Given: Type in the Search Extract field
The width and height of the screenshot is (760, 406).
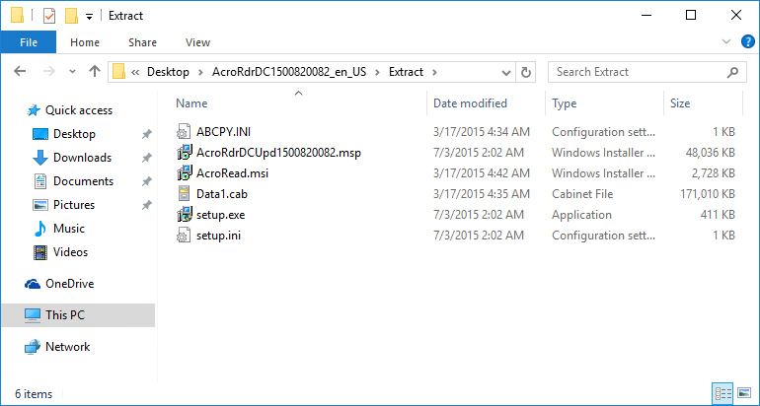Looking at the screenshot, I should (637, 72).
